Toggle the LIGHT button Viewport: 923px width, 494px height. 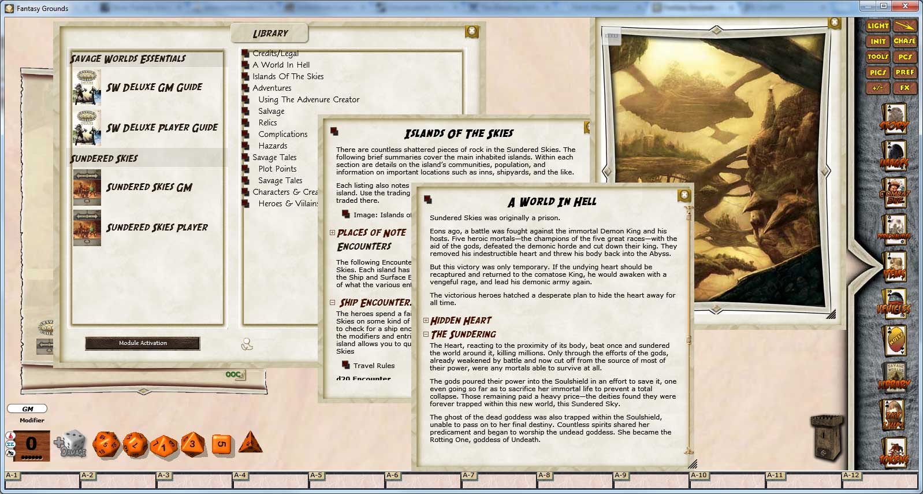click(x=878, y=26)
